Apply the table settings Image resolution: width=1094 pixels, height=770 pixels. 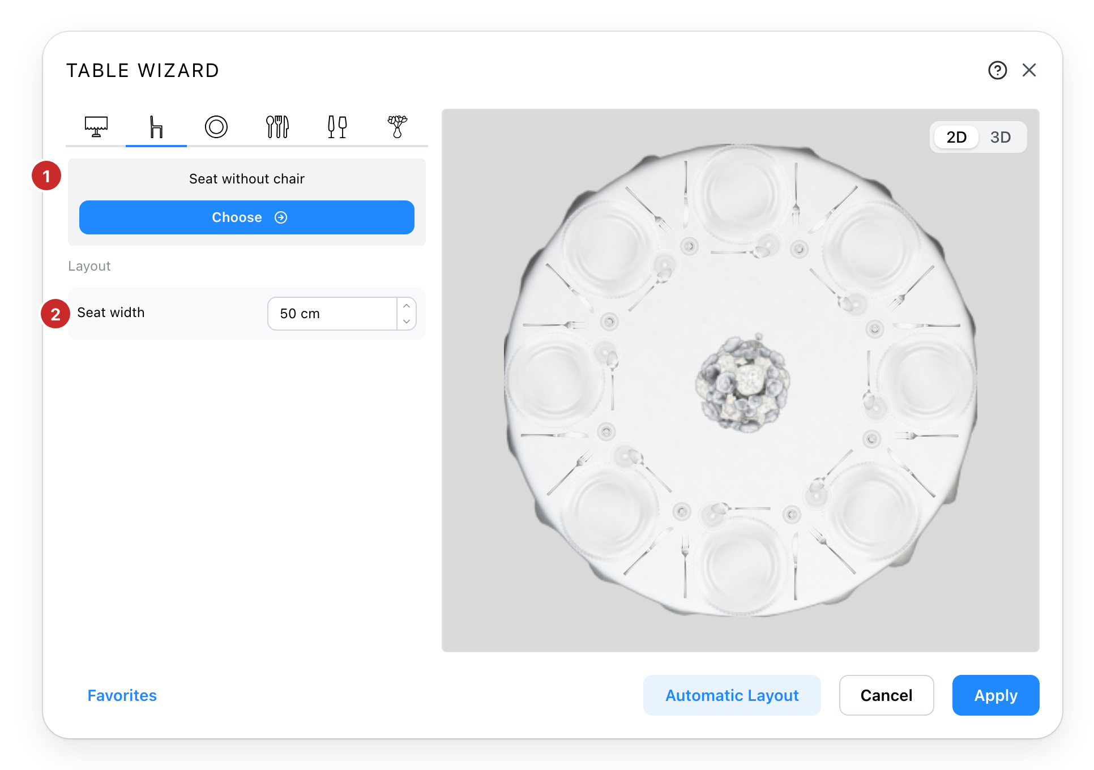coord(996,695)
